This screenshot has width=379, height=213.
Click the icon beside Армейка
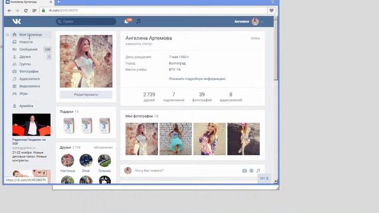pyautogui.click(x=14, y=106)
